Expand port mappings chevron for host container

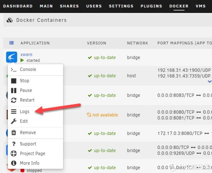pyautogui.click(x=210, y=82)
